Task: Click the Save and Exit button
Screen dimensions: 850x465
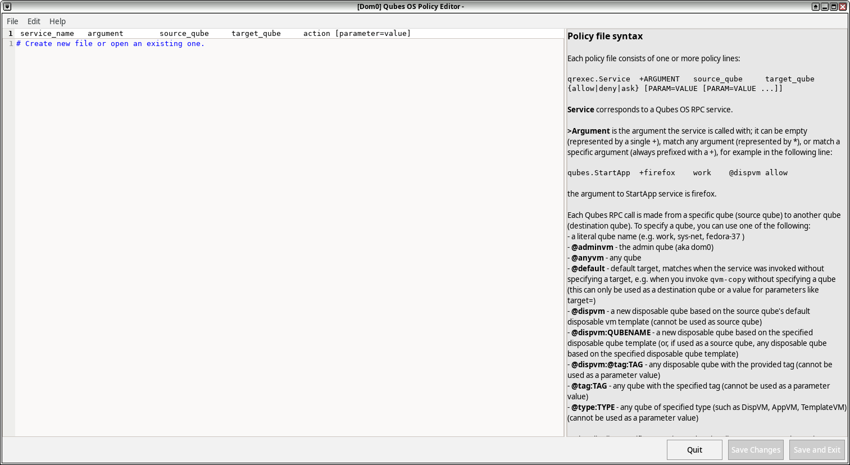Action: pyautogui.click(x=817, y=449)
